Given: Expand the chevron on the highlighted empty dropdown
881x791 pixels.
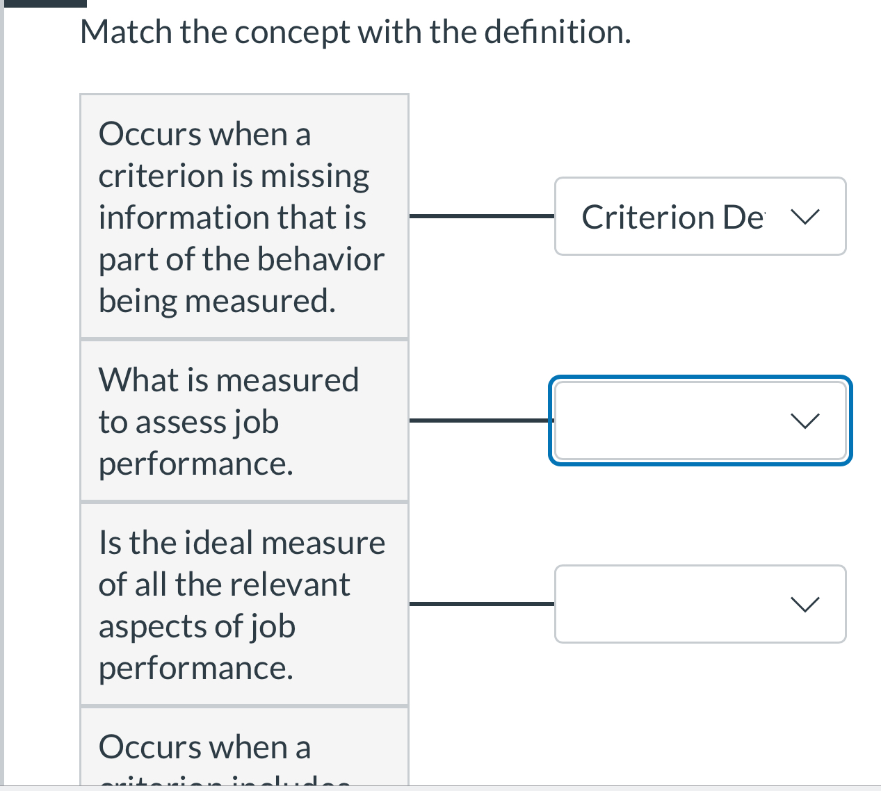Looking at the screenshot, I should click(x=805, y=421).
